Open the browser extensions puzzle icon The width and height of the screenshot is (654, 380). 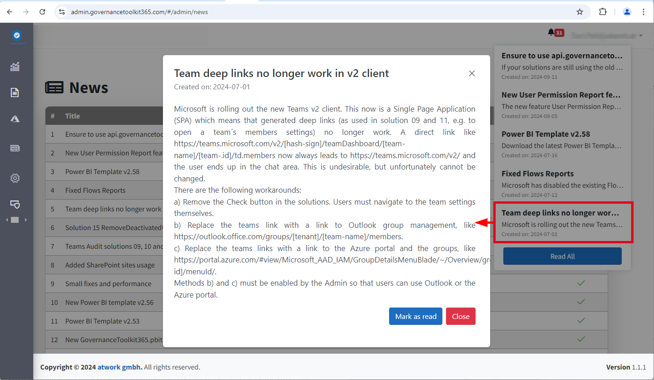[x=603, y=12]
